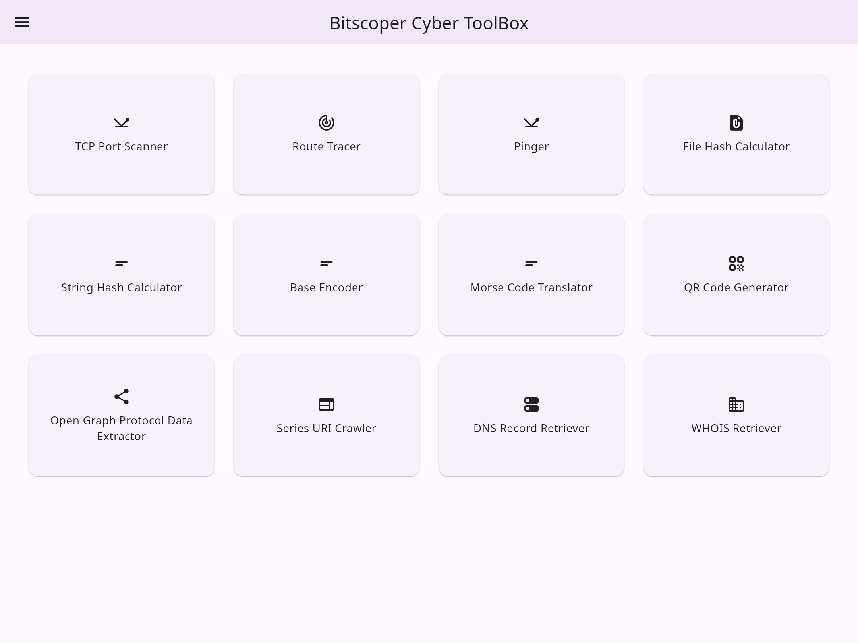Click the File Hash Calculator file icon
The image size is (858, 643).
[x=736, y=123]
